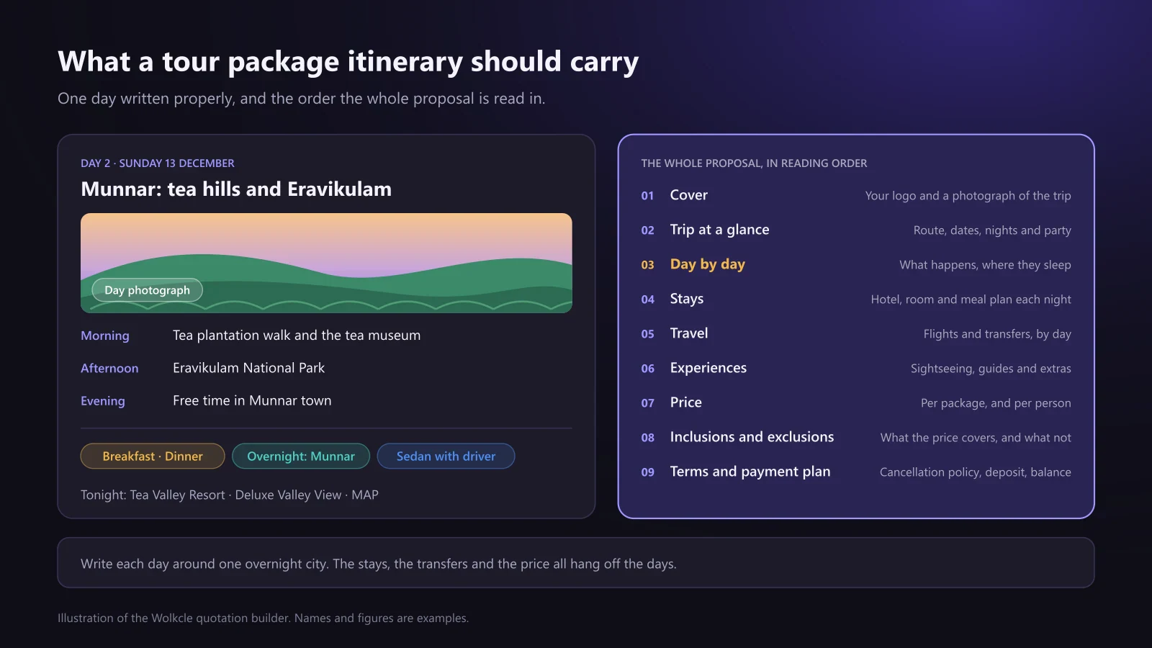Viewport: 1152px width, 648px height.
Task: Click 'Your logo and a photograph of the trip'
Action: pyautogui.click(x=968, y=196)
